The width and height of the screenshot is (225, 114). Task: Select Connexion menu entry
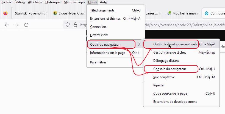116,27
